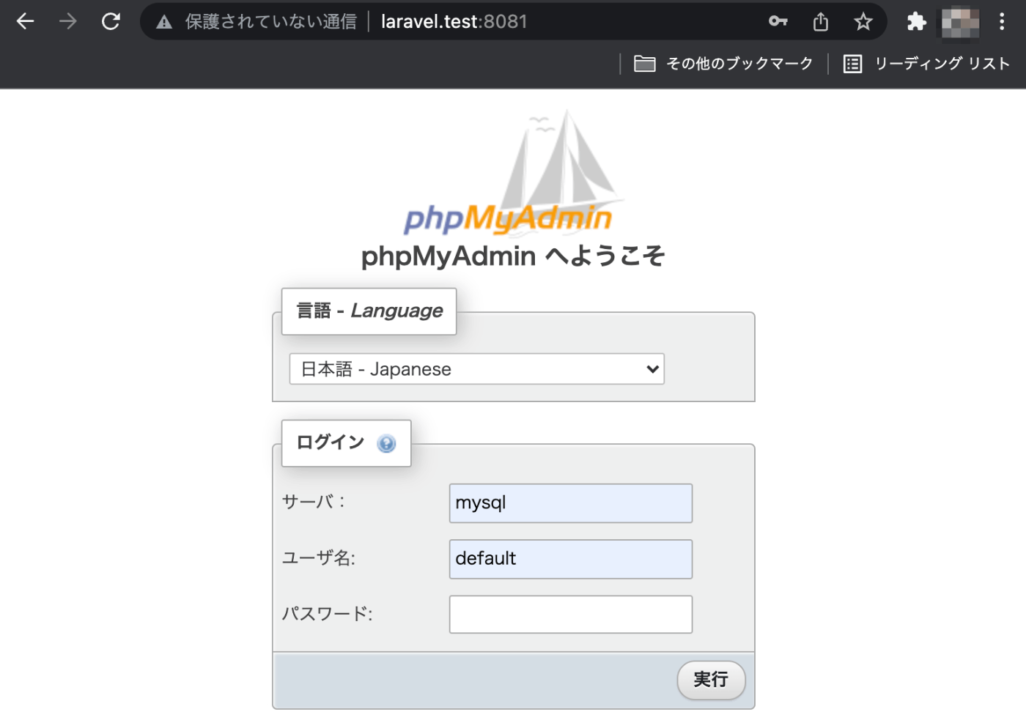Click the key icon in the address bar
The height and width of the screenshot is (723, 1026).
(x=778, y=21)
